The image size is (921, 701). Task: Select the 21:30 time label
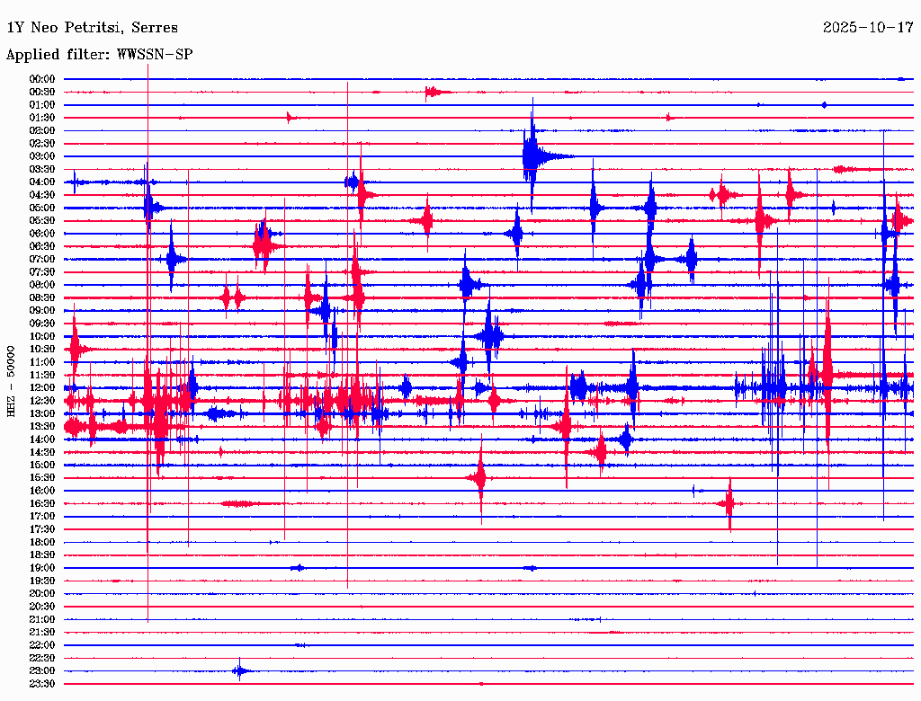coord(42,633)
